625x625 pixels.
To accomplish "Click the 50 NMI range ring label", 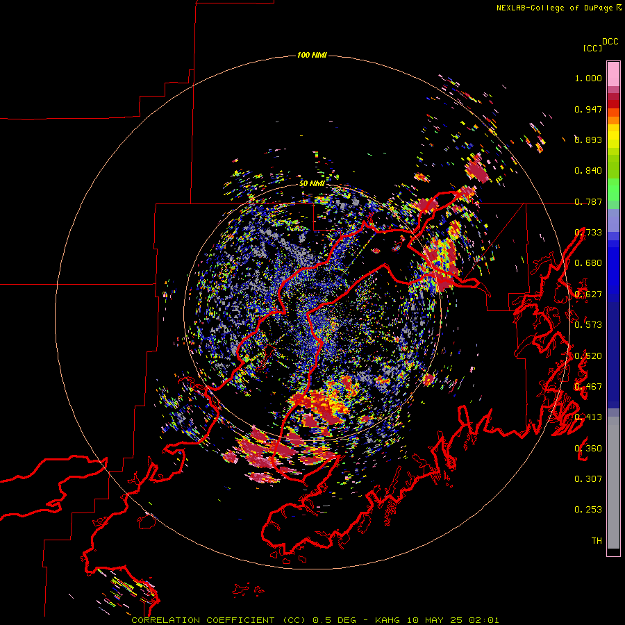I will click(312, 183).
